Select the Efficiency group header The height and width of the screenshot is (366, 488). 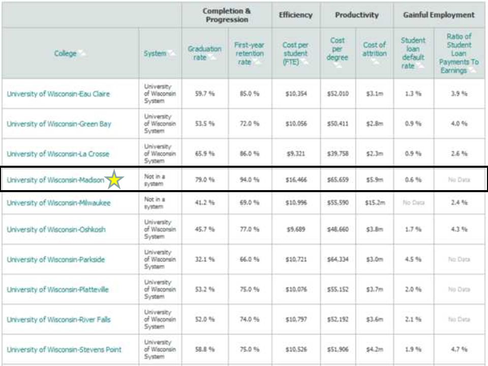pyautogui.click(x=296, y=15)
